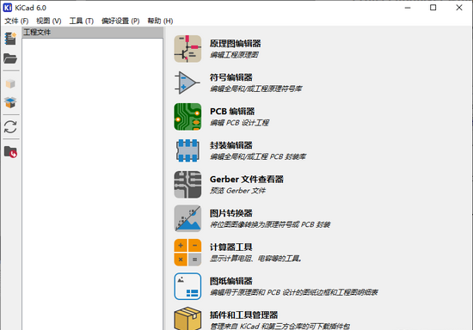Click the 图片转换器 title text
Screen dimensions: 473x330
[231, 213]
